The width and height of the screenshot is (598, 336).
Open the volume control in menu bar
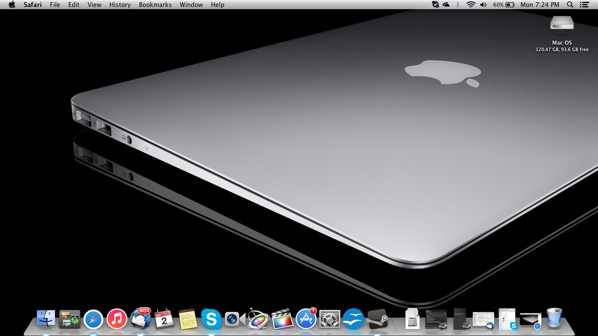pyautogui.click(x=483, y=5)
